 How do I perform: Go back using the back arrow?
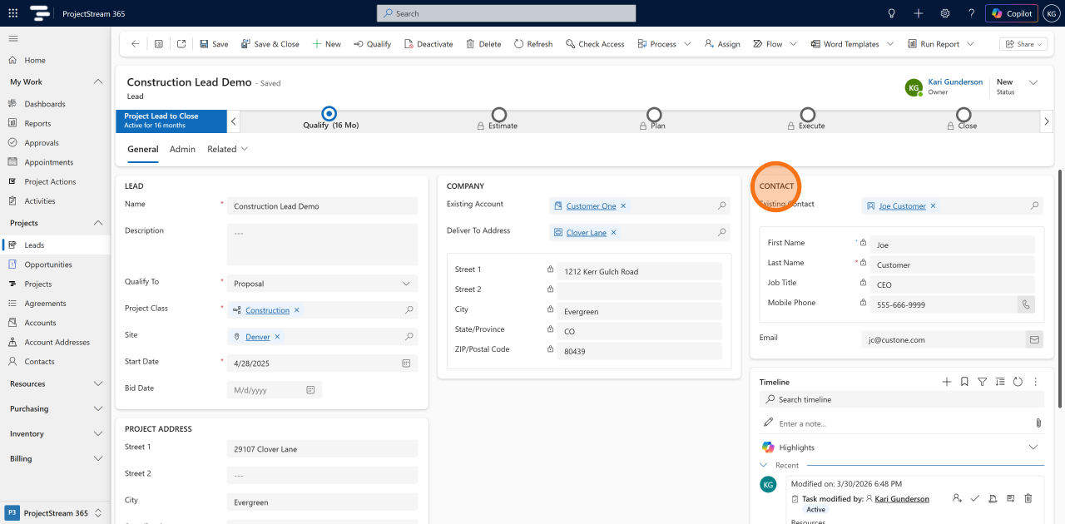(136, 44)
